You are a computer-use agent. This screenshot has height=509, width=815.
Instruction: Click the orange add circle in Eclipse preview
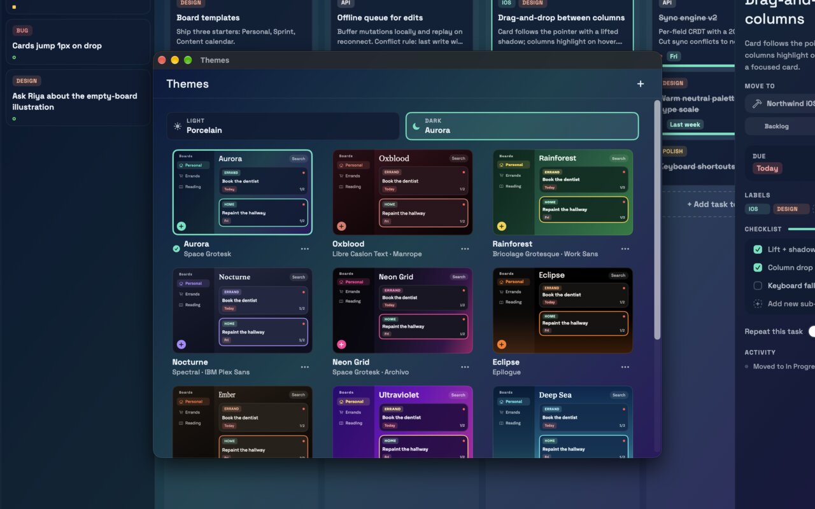click(502, 344)
